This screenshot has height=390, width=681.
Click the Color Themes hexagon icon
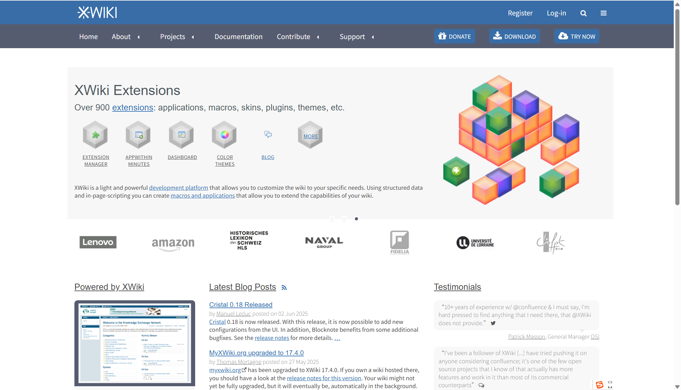pos(224,135)
